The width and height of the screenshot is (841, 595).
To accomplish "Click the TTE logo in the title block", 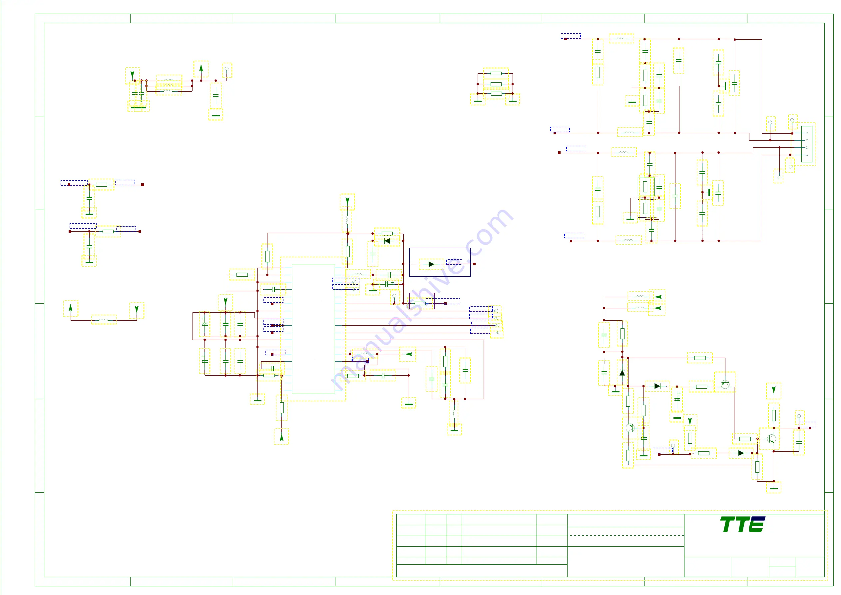I will click(742, 524).
